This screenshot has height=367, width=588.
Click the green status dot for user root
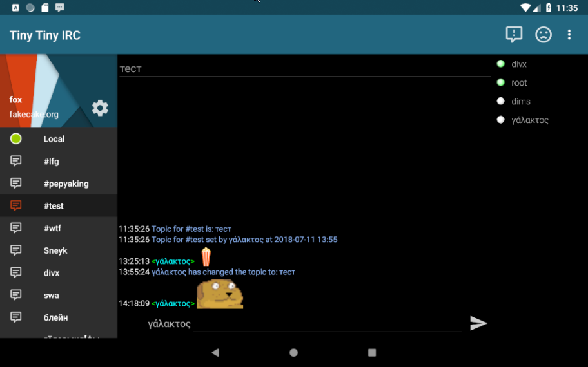coord(500,82)
